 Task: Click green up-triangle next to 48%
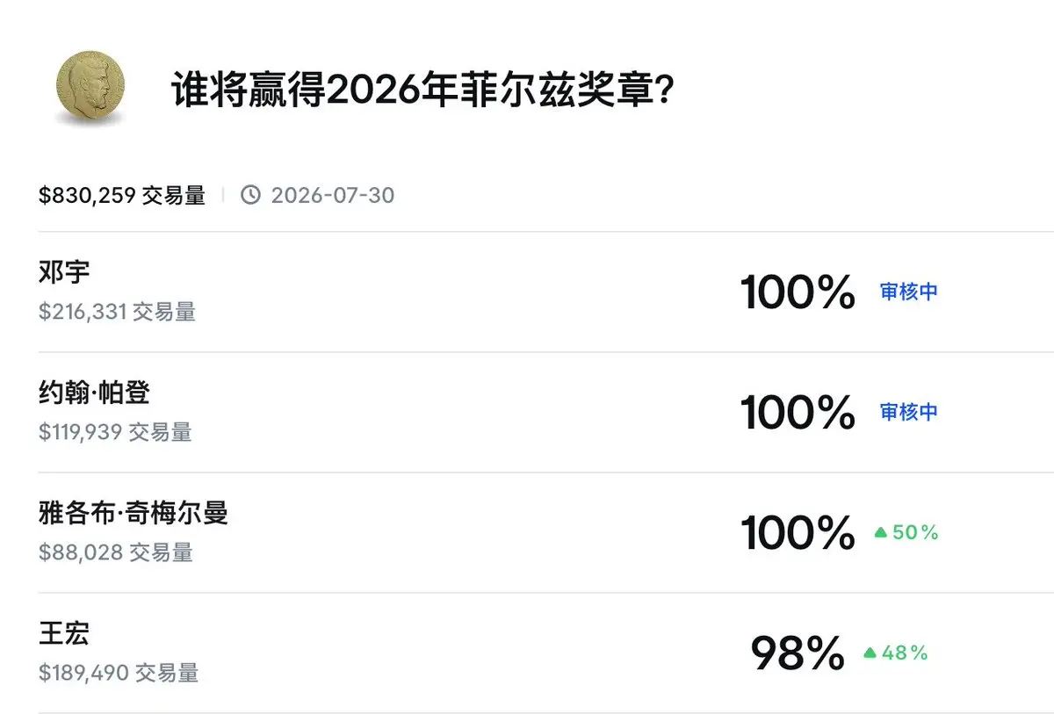tap(870, 653)
